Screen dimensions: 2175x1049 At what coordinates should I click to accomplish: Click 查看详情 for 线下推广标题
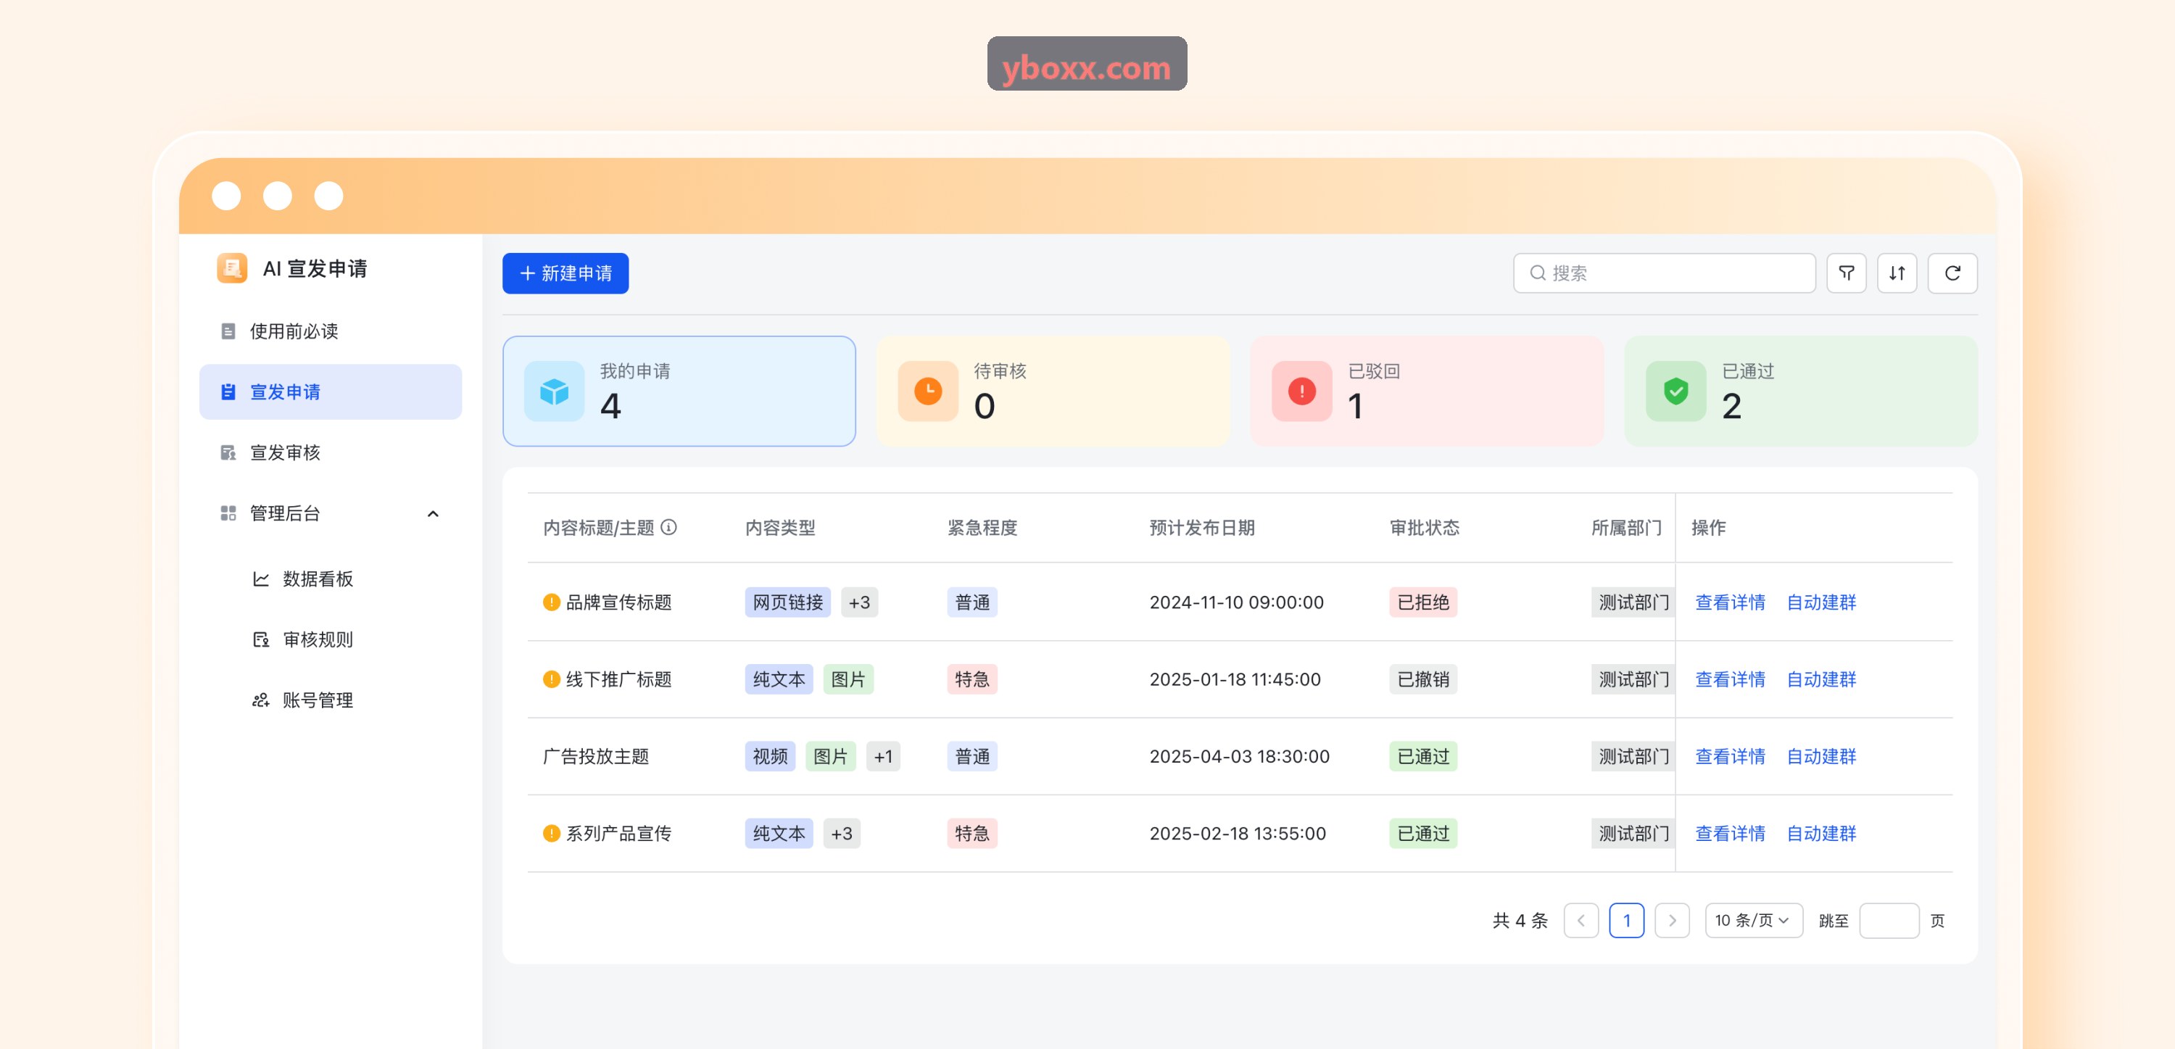(1730, 679)
